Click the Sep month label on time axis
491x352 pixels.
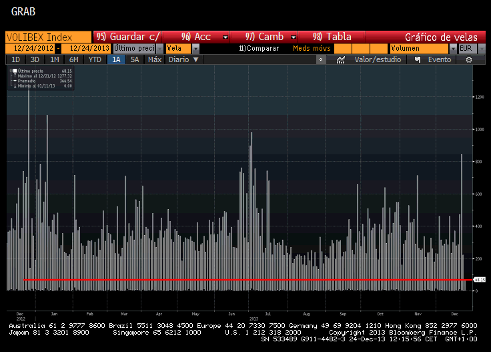pos(343,314)
